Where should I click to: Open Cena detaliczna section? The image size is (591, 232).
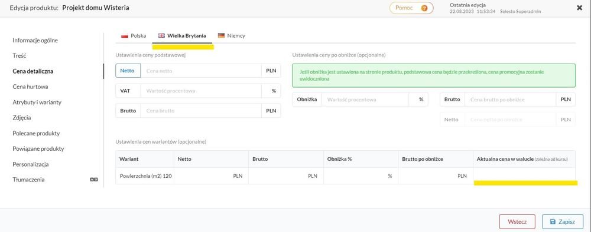coord(33,71)
